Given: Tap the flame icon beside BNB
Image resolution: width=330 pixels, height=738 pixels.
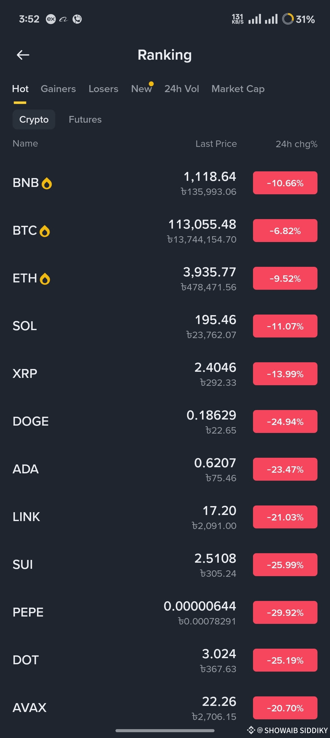Looking at the screenshot, I should pos(47,183).
